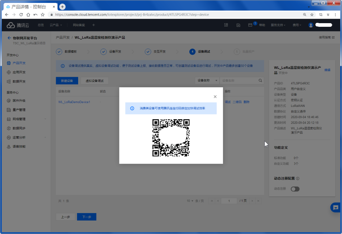
Task: Expand 网络管理 sidebar section
Action: [x=26, y=119]
